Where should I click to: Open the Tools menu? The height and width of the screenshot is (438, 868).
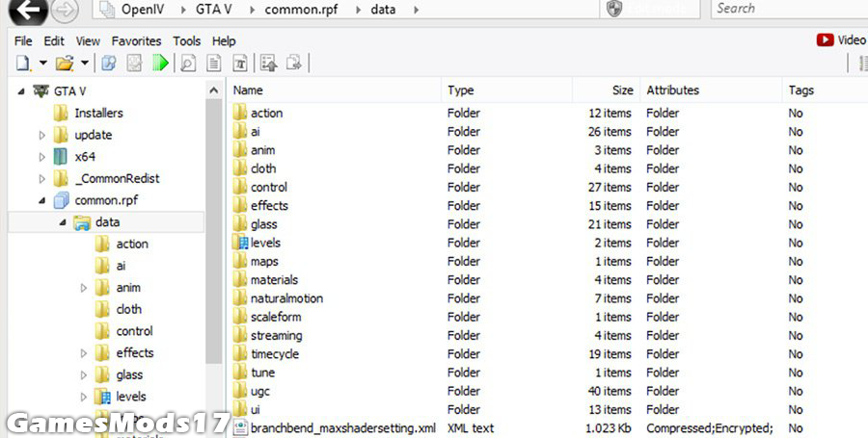[x=186, y=40]
